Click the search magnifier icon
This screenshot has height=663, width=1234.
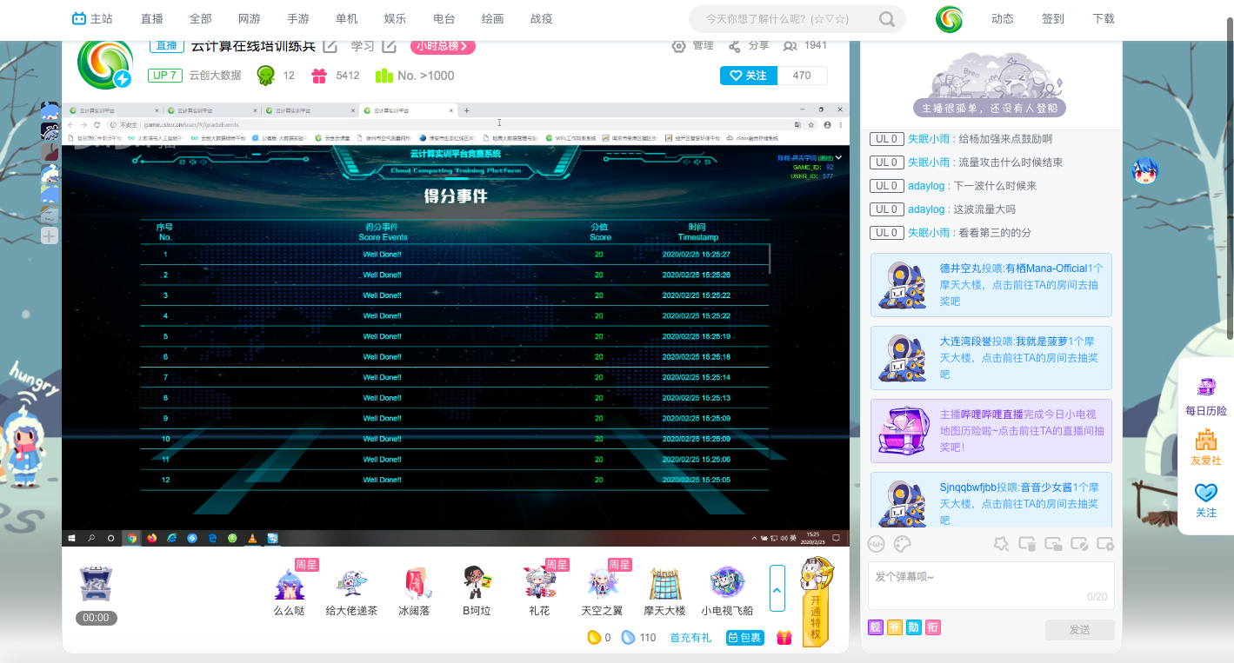(887, 19)
